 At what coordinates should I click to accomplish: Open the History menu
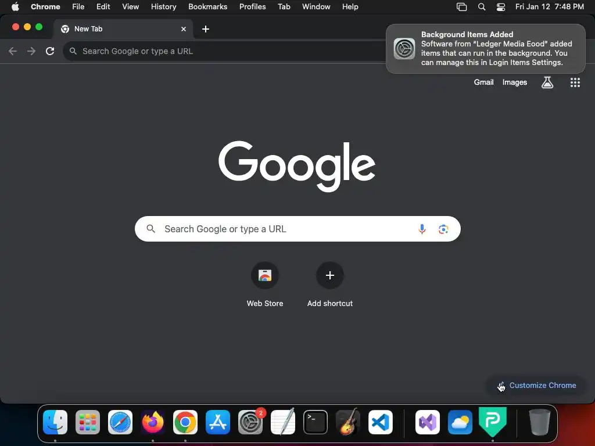pyautogui.click(x=163, y=6)
